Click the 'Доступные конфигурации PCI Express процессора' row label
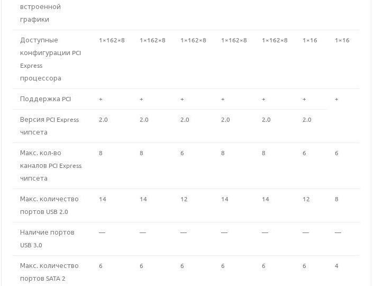 click(x=51, y=59)
